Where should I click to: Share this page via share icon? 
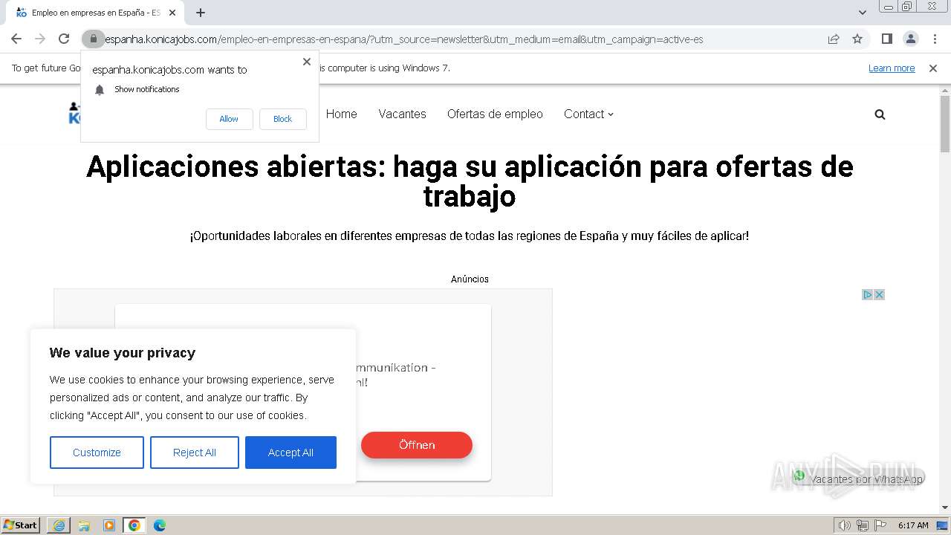834,39
